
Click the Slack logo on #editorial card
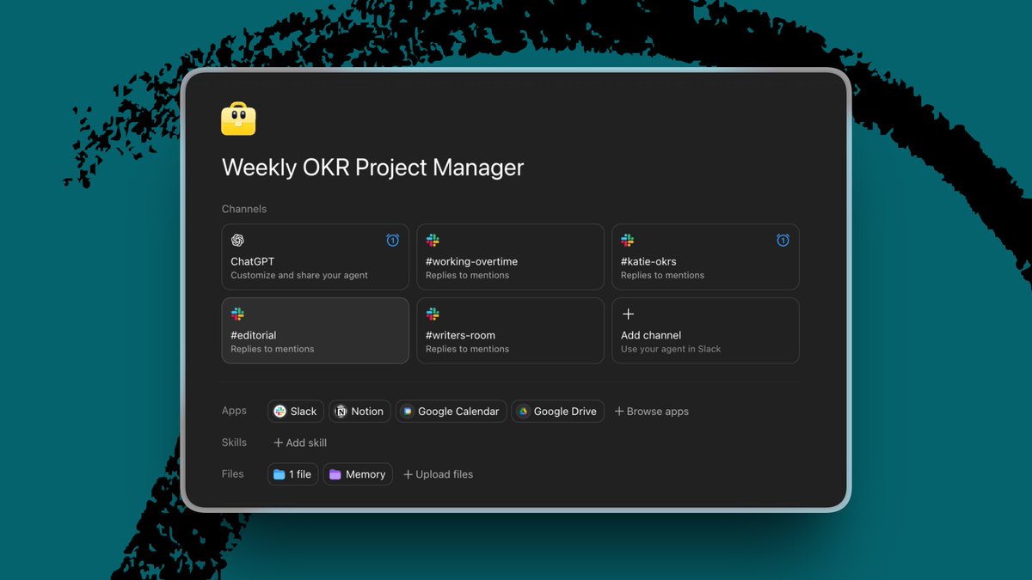click(237, 314)
